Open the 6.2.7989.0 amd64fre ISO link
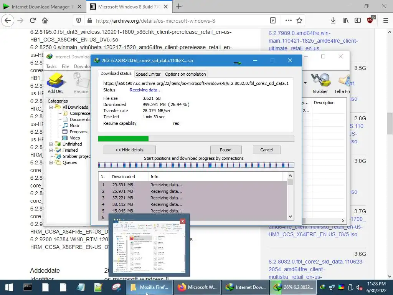The height and width of the screenshot is (295, 393). click(x=313, y=41)
